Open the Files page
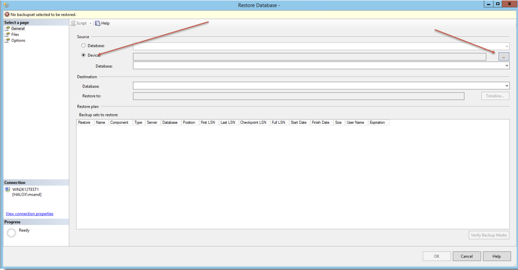The height and width of the screenshot is (270, 518). coord(15,34)
